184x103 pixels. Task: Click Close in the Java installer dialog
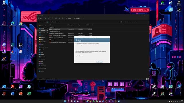(x=99, y=62)
